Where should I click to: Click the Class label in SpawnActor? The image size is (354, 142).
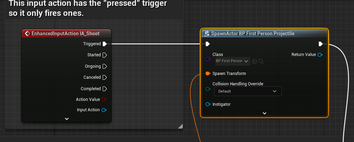(x=218, y=55)
